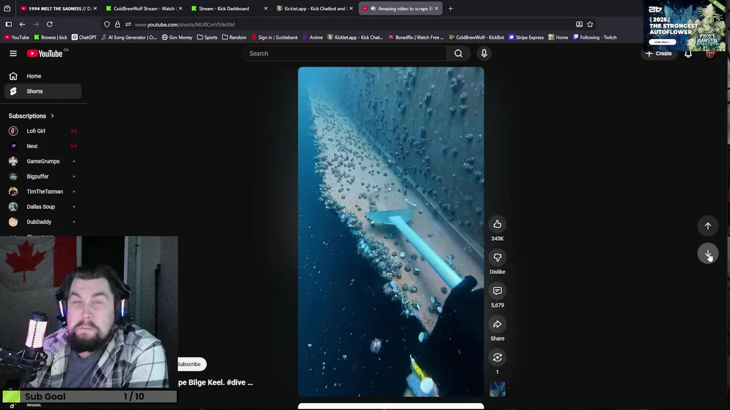Open the GameGrumps channel
The width and height of the screenshot is (730, 410).
tap(43, 161)
